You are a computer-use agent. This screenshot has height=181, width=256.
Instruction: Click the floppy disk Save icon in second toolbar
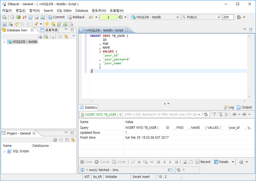point(4,24)
